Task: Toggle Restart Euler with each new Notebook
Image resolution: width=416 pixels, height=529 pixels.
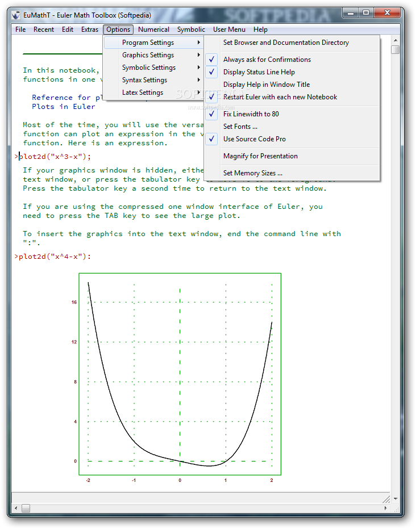Action: tap(292, 97)
